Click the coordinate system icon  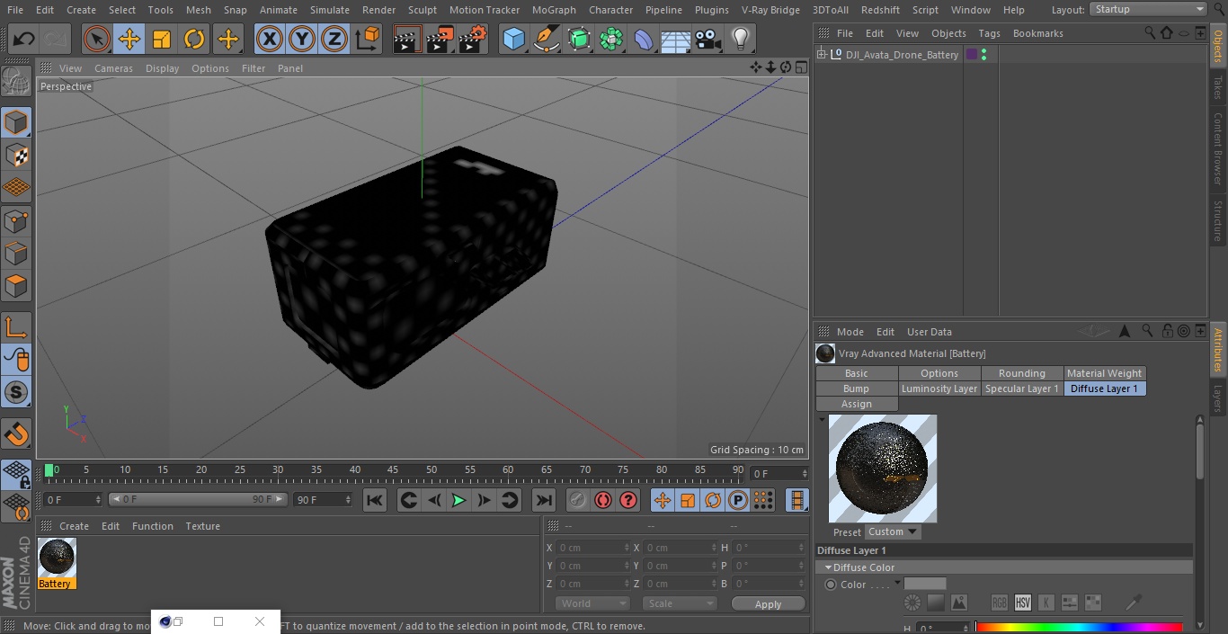[368, 40]
